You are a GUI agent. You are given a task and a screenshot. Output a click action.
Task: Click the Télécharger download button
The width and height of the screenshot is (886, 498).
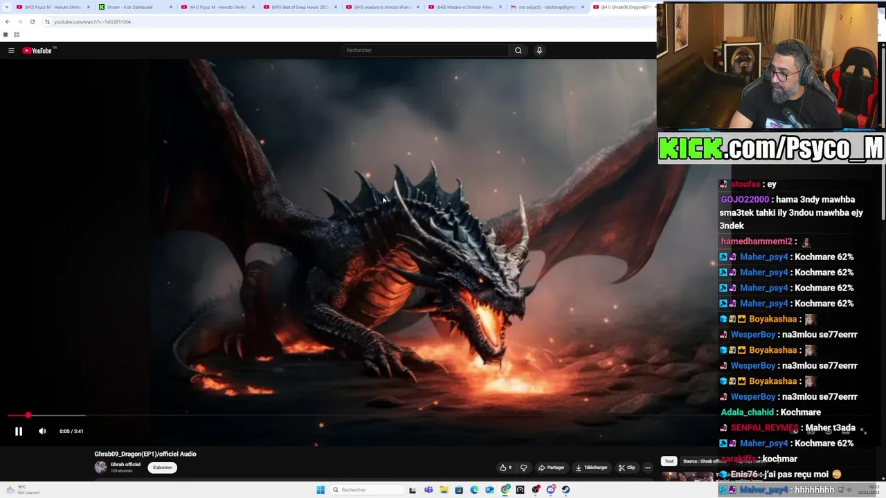pos(592,468)
